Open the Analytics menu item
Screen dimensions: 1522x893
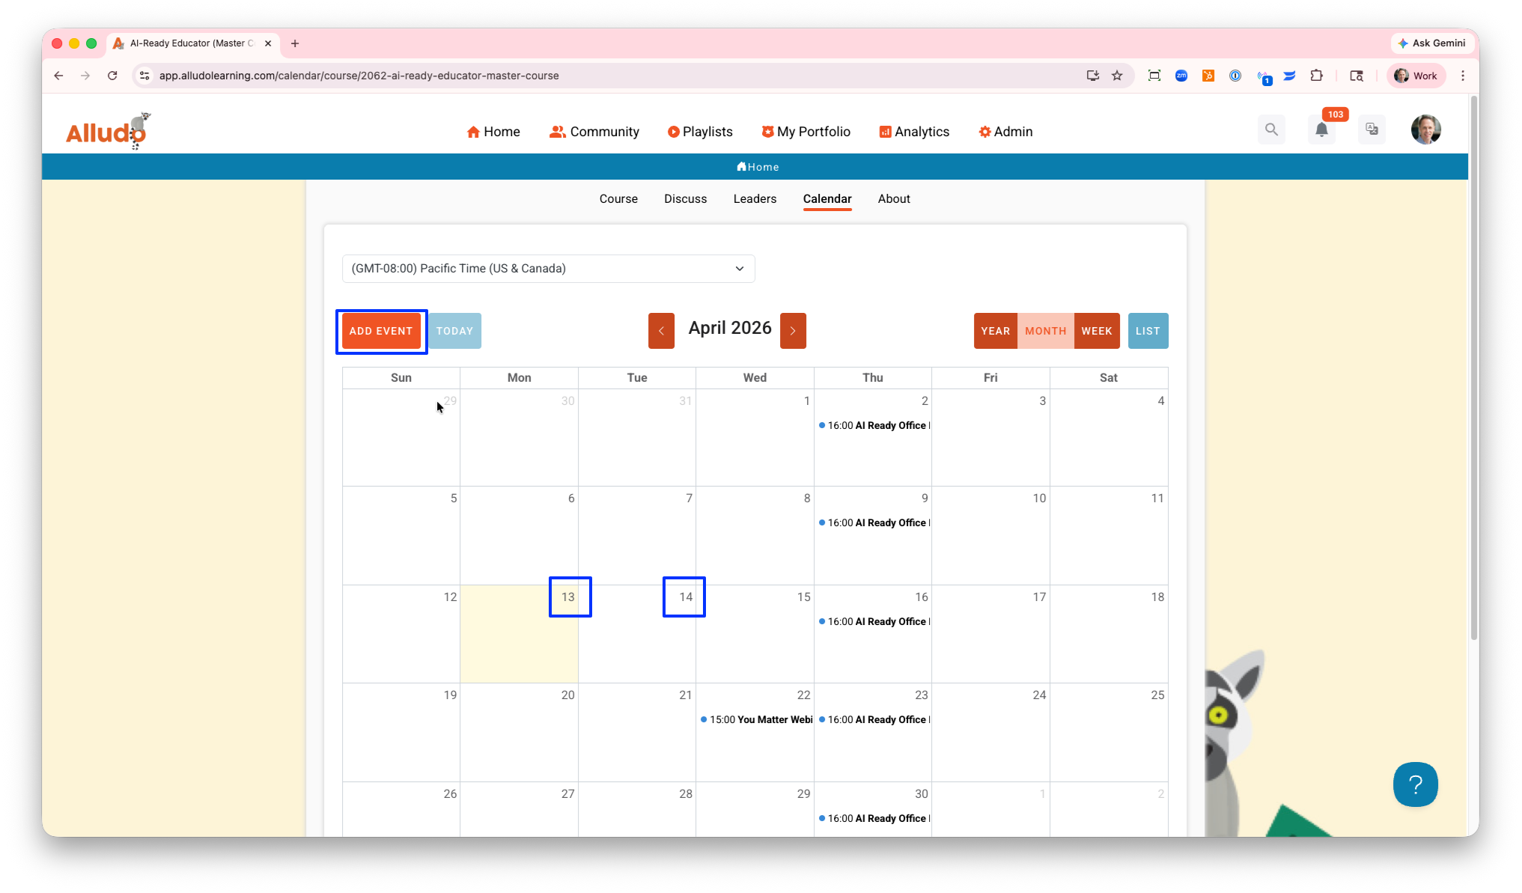coord(914,132)
